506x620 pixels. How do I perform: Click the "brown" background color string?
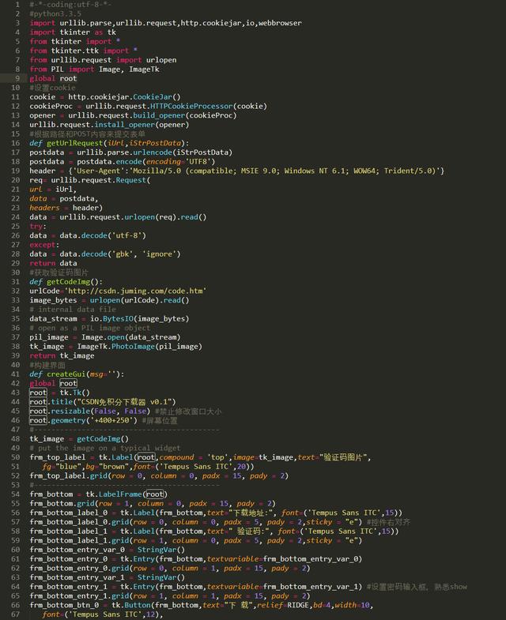[x=114, y=467]
